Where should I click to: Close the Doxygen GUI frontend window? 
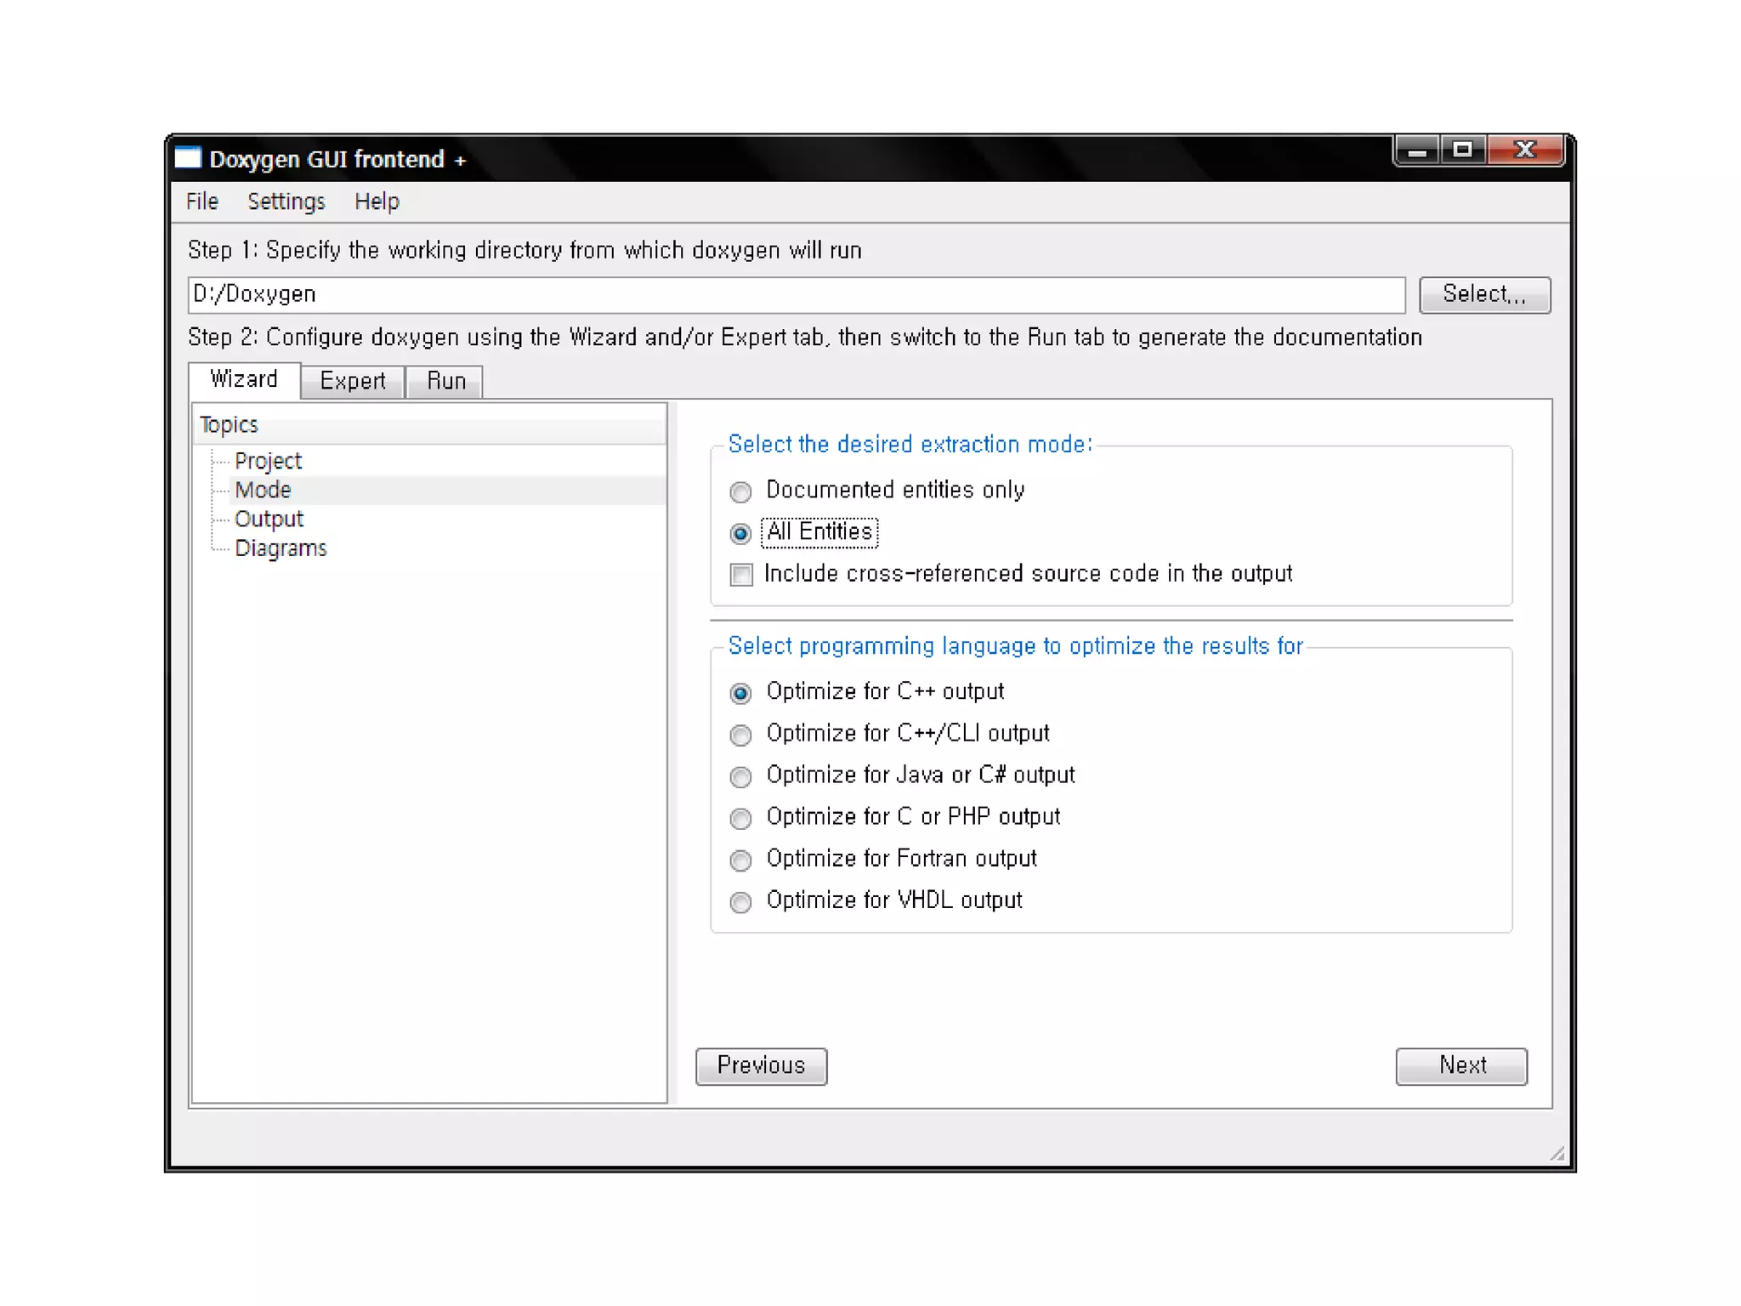[1526, 151]
